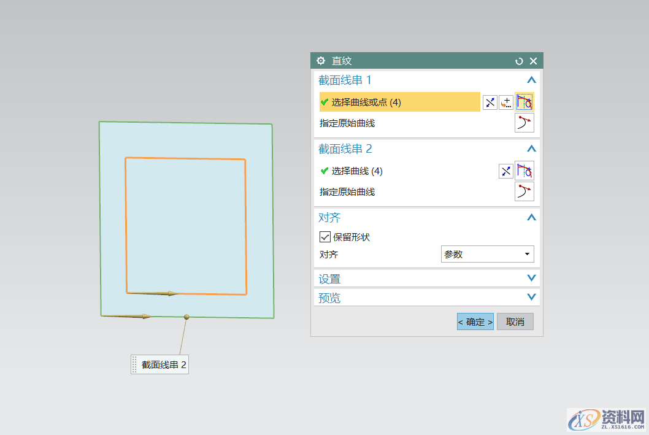Viewport: 649px width, 435px height.
Task: Click the add new set icon
Action: (x=507, y=102)
